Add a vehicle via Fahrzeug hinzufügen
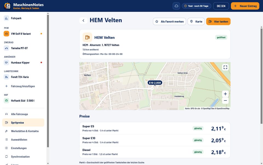The height and width of the screenshot is (165, 263). [x=23, y=86]
